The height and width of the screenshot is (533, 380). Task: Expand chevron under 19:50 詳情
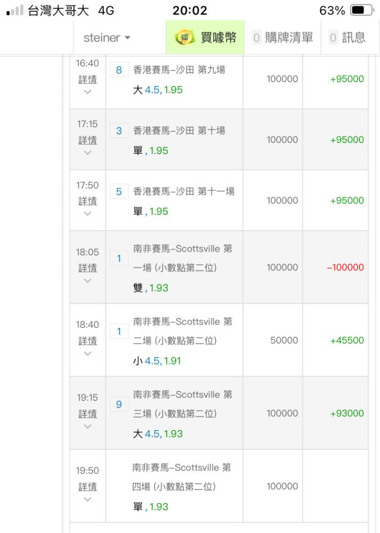[x=87, y=499]
